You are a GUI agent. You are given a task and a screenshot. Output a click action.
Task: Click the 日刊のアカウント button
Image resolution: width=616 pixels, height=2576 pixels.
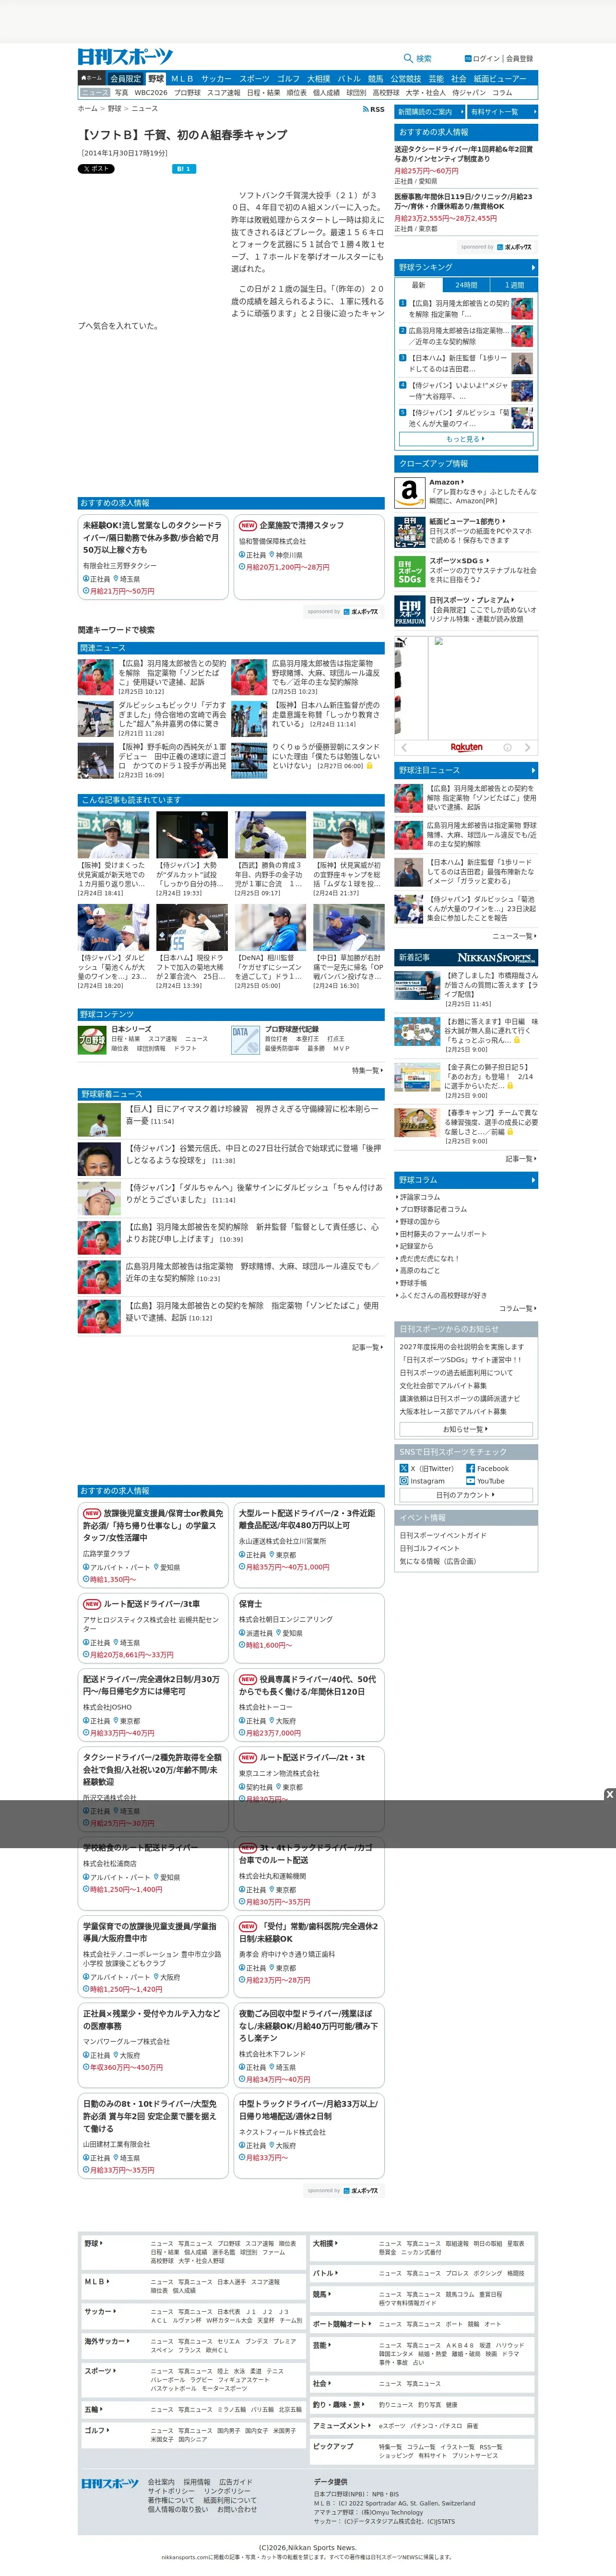click(x=466, y=1495)
